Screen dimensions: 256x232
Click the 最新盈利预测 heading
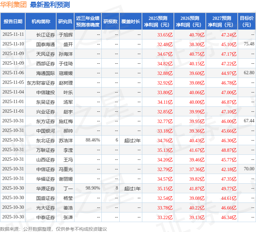(50, 5)
